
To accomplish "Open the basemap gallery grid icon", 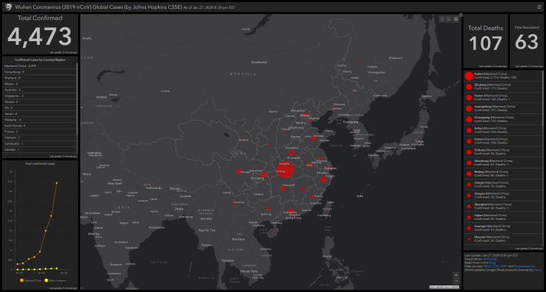I will 456,19.
